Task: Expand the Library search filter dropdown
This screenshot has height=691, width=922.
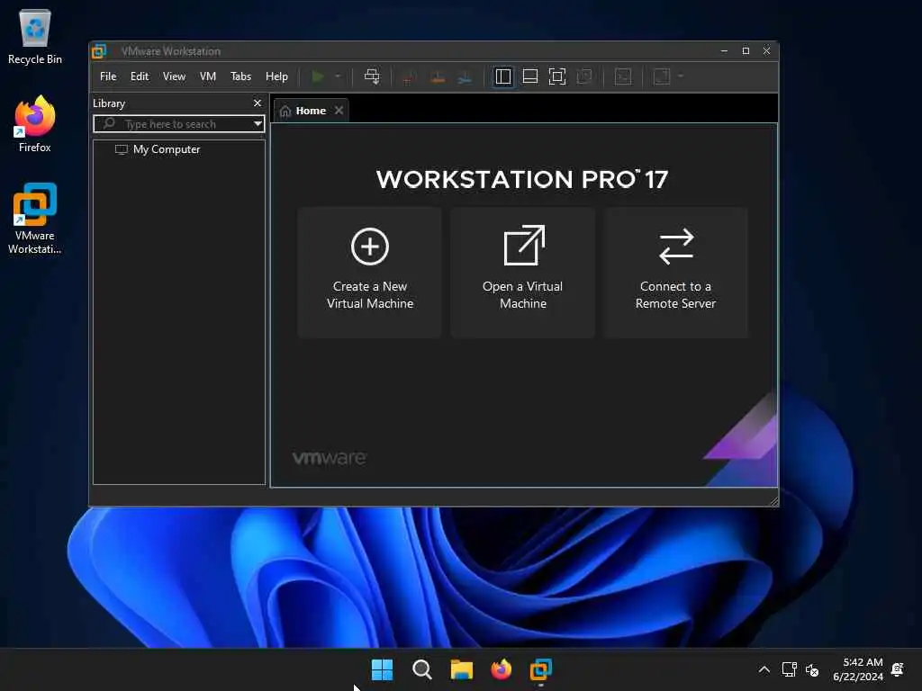Action: point(258,124)
